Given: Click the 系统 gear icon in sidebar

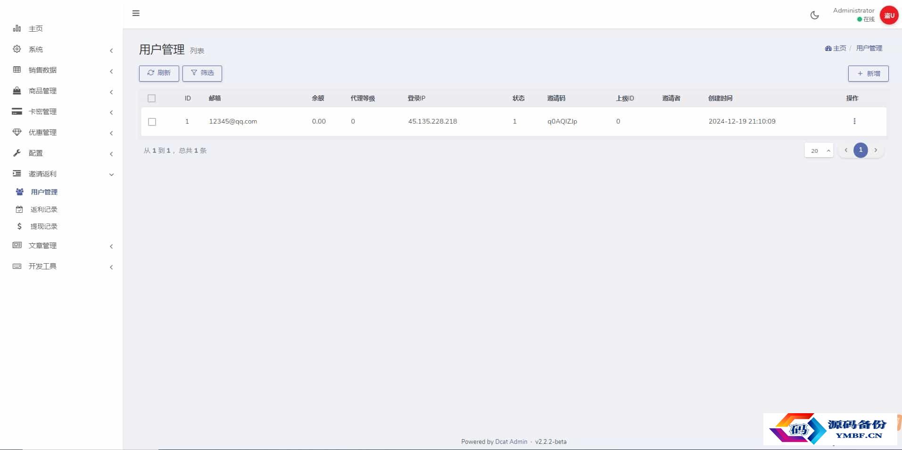Looking at the screenshot, I should [17, 49].
